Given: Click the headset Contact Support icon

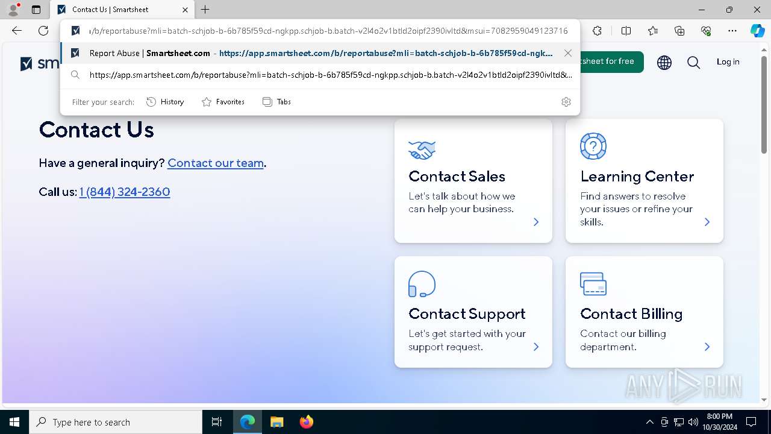Looking at the screenshot, I should point(422,284).
